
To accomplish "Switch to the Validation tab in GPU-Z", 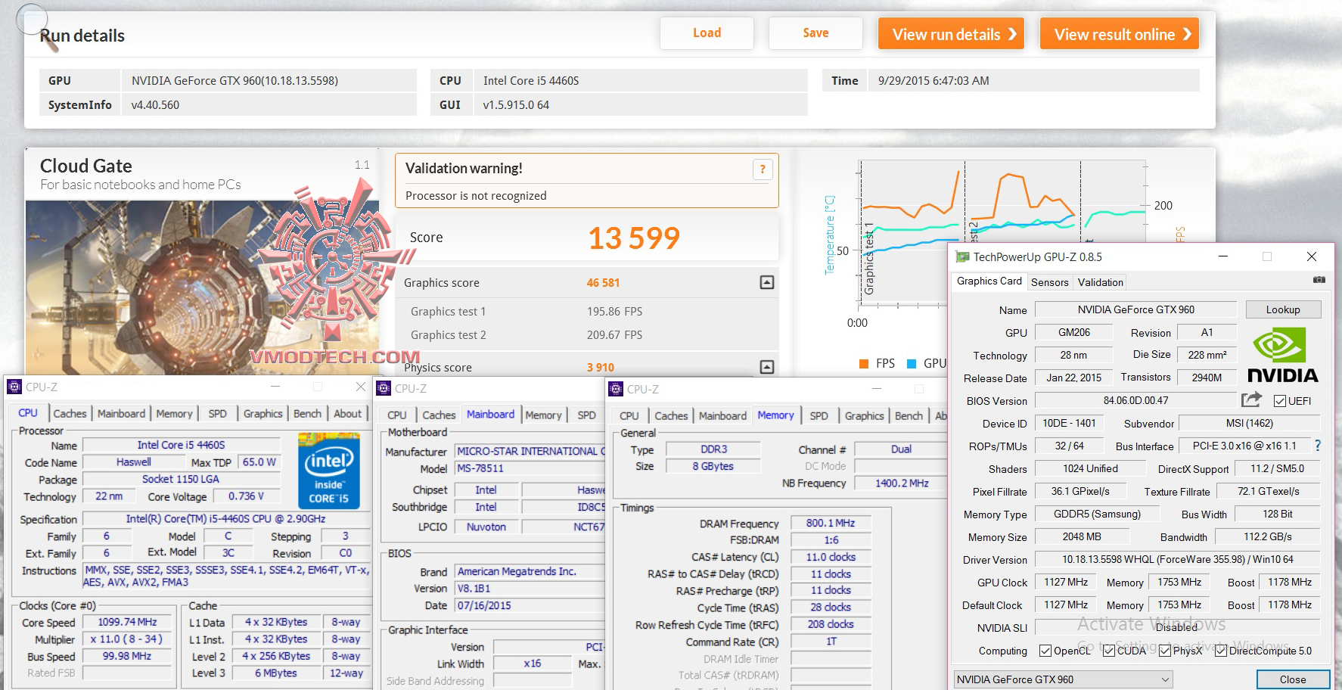I will coord(1101,282).
